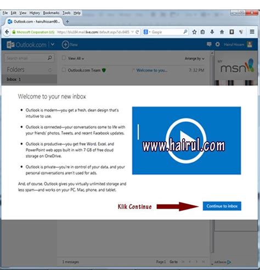Screen dimensions: 260x270
Task: Open the Firefox hamburger menu
Action: pos(252,32)
